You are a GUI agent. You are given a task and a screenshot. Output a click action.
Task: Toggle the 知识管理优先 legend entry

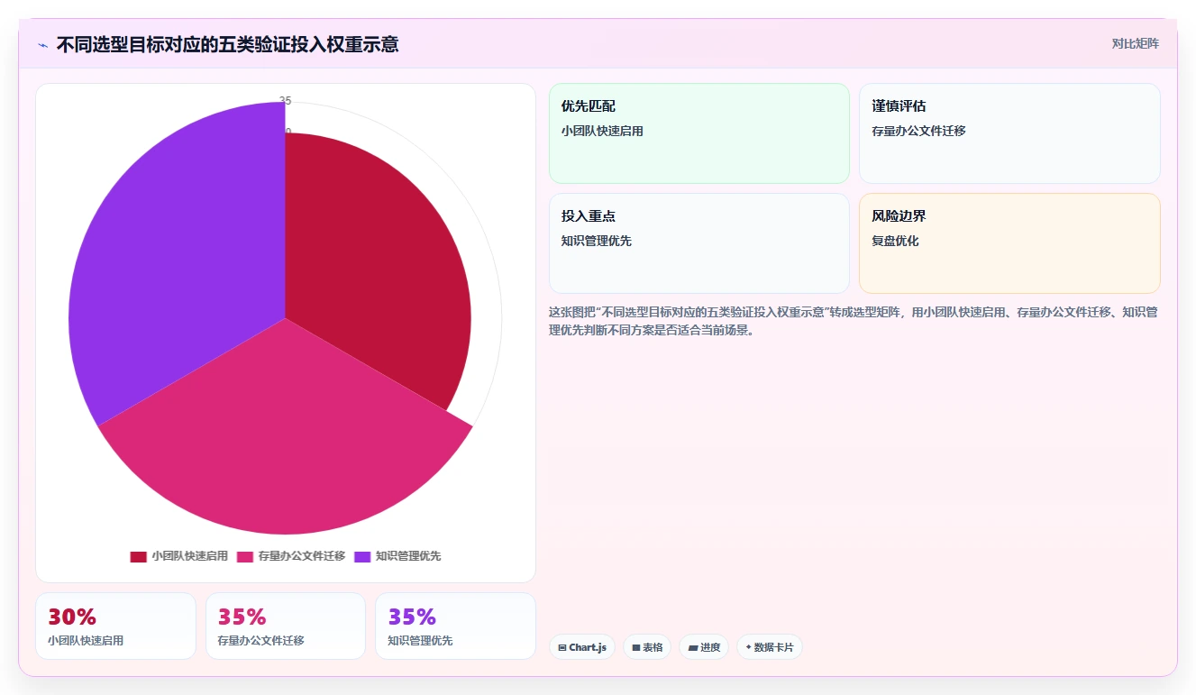(397, 556)
